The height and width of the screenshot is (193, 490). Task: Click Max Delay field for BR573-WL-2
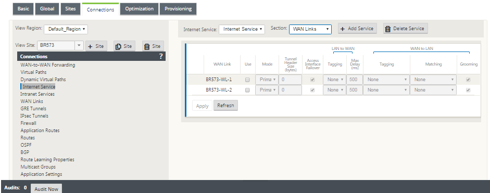coord(355,90)
